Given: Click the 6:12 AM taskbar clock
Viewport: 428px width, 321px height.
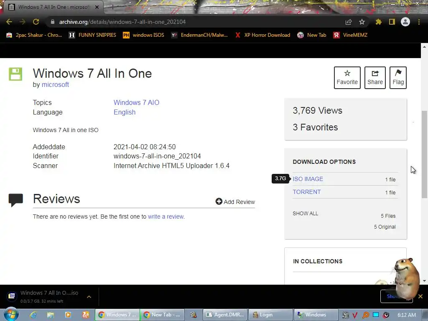Looking at the screenshot, I should [x=407, y=315].
